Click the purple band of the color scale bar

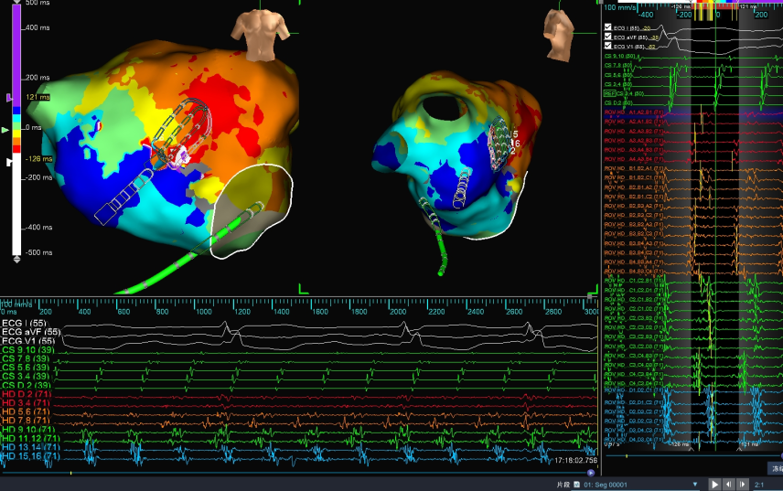(x=16, y=55)
